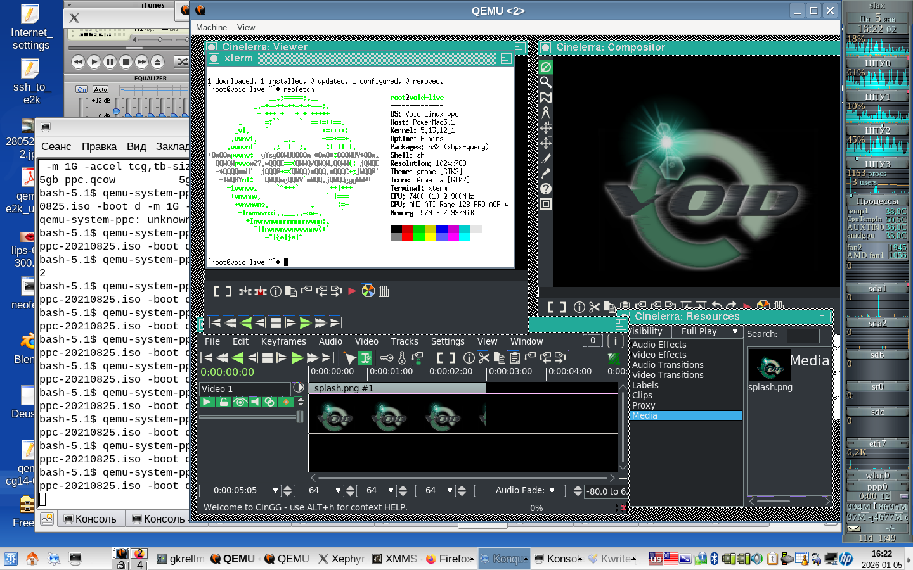Mute the Video 1 track speaker toggle

pos(254,402)
